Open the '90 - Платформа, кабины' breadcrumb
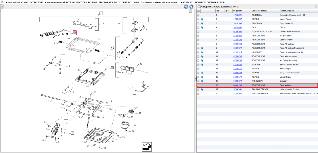The height and width of the screenshot is (153, 318). coord(158,3)
